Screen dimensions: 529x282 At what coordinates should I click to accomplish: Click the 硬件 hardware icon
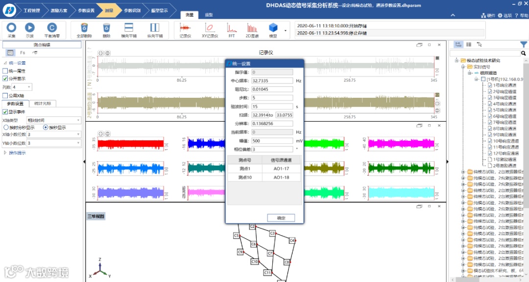pos(483,16)
